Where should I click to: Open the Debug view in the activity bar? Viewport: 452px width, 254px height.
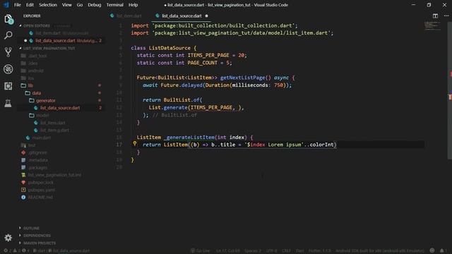[x=8, y=69]
